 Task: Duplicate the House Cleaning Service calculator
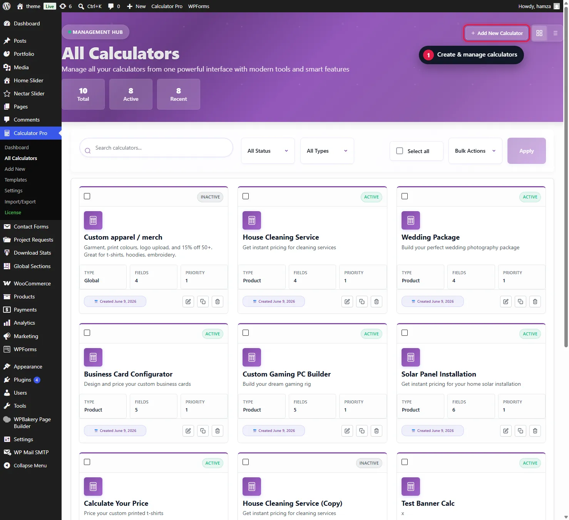(362, 302)
